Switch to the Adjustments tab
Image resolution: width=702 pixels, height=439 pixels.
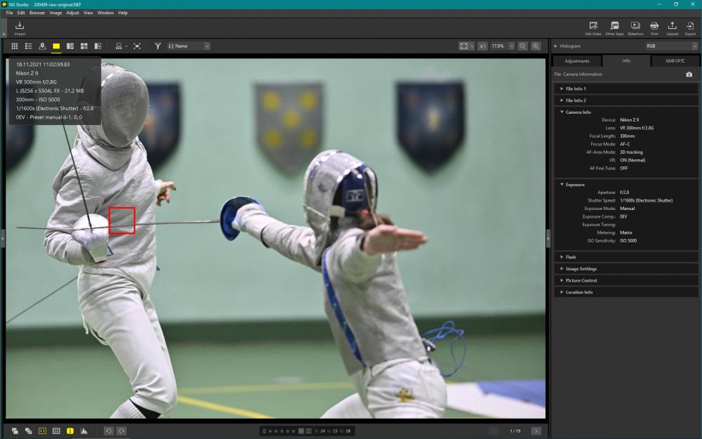pyautogui.click(x=577, y=61)
